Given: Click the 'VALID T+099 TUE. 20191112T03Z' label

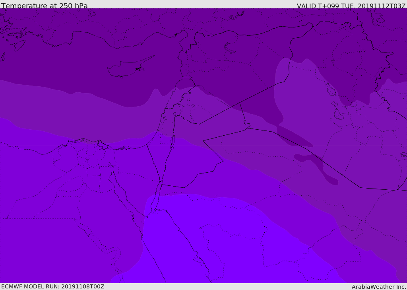Looking at the screenshot, I should coord(351,6).
